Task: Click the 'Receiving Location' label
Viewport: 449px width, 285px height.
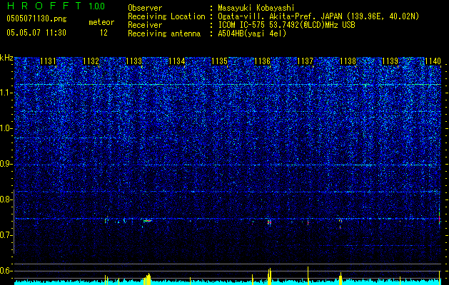Action: (166, 16)
